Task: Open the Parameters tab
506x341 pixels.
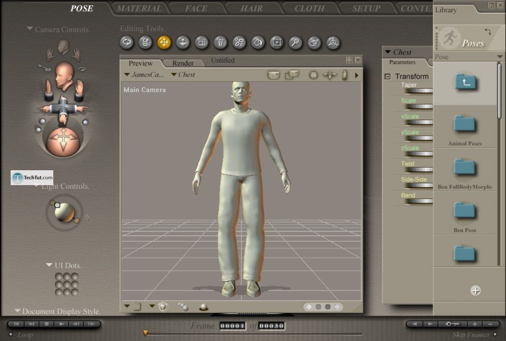Action: (403, 62)
